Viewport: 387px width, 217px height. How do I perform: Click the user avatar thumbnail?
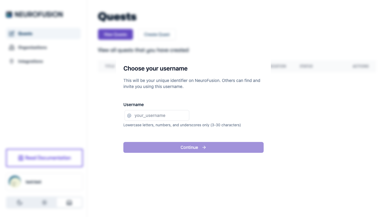[15, 181]
